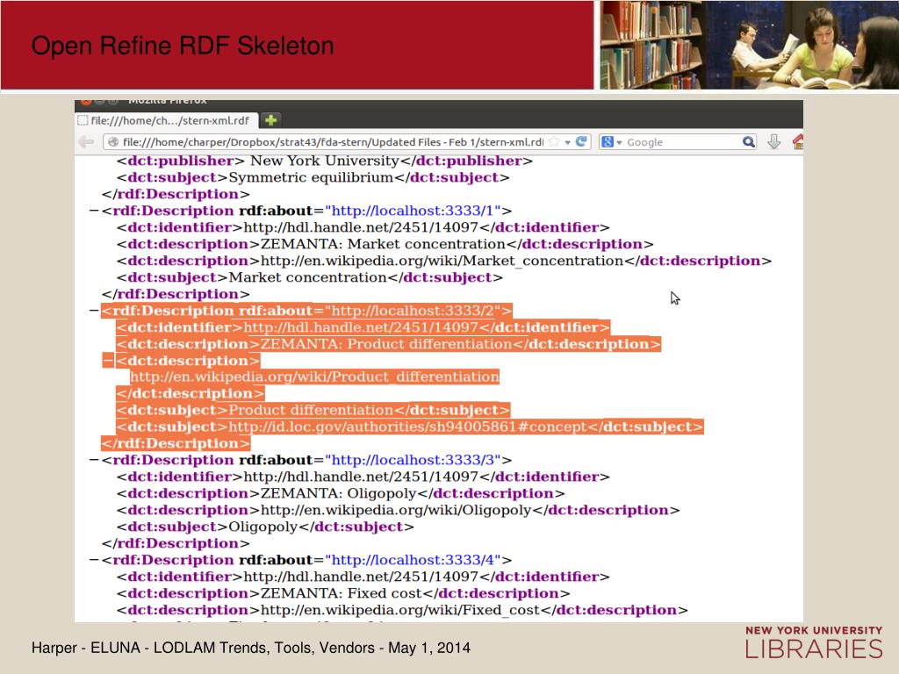Focus the file URL address bar

click(x=333, y=142)
